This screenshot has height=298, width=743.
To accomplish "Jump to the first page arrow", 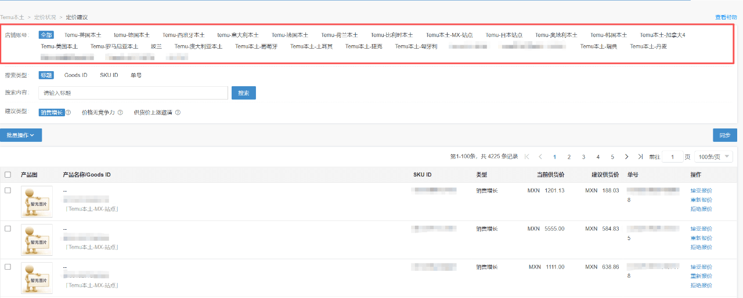I will click(527, 157).
